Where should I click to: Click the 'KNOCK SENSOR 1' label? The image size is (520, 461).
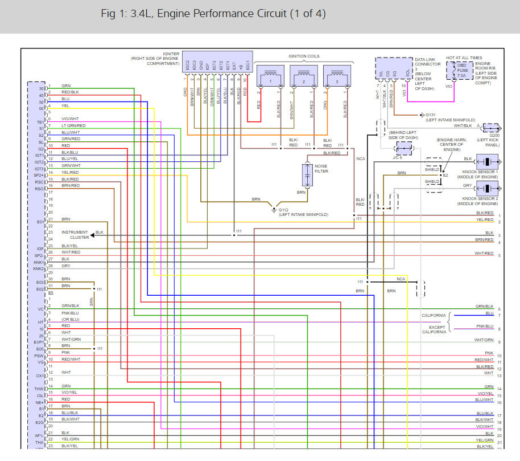[x=480, y=172]
